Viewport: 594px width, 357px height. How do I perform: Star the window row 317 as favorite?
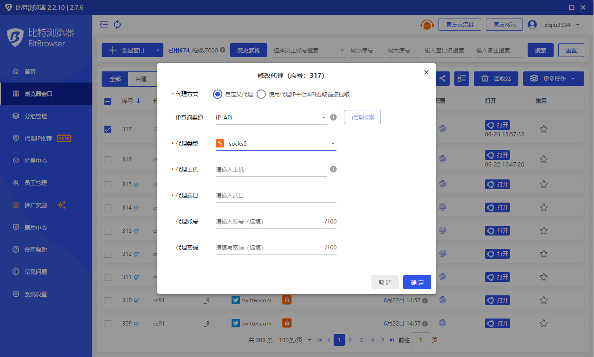tap(543, 129)
